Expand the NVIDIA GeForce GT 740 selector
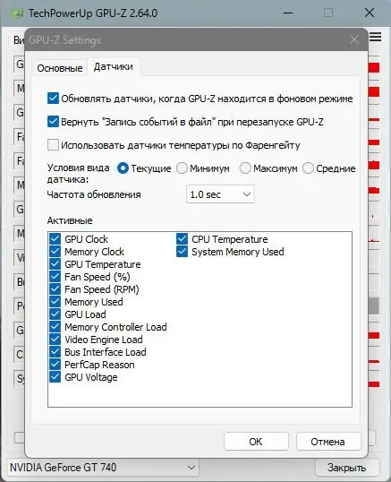The height and width of the screenshot is (482, 391). [103, 468]
